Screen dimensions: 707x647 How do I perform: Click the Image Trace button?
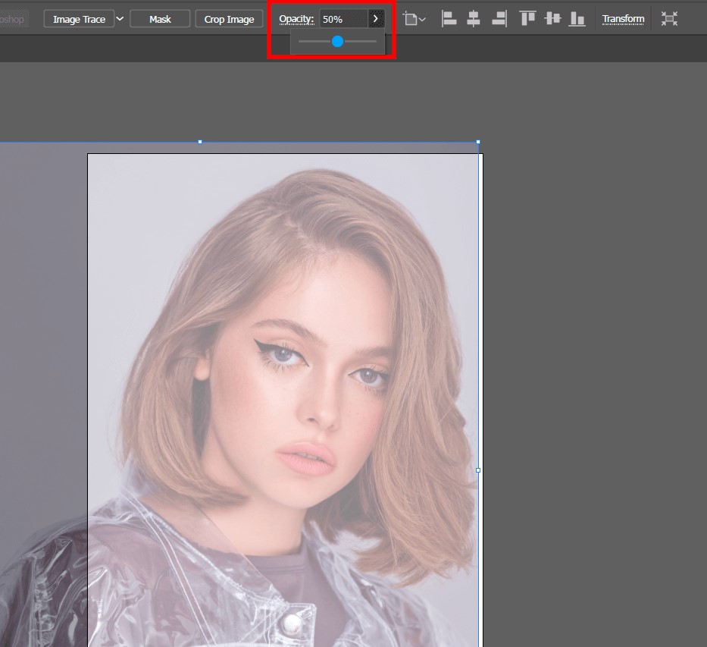[79, 19]
